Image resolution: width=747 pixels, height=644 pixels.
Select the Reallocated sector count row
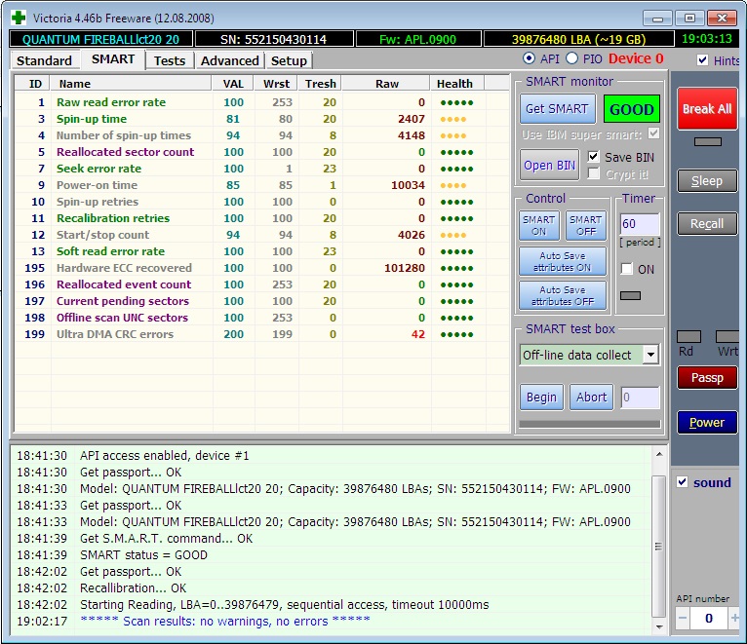click(x=261, y=152)
